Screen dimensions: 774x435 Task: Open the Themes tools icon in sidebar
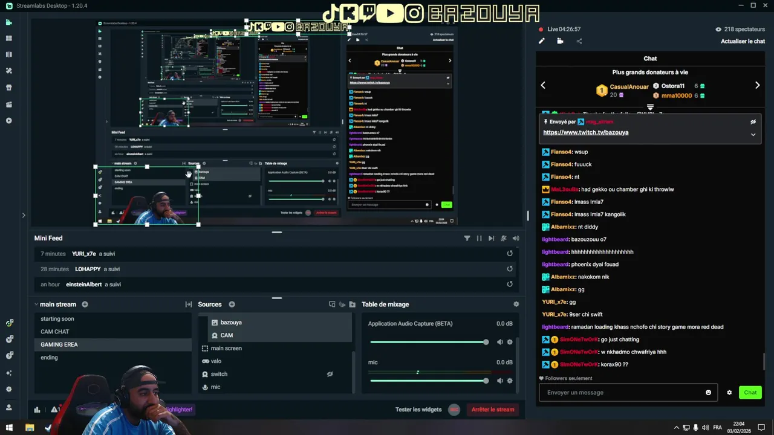point(8,71)
